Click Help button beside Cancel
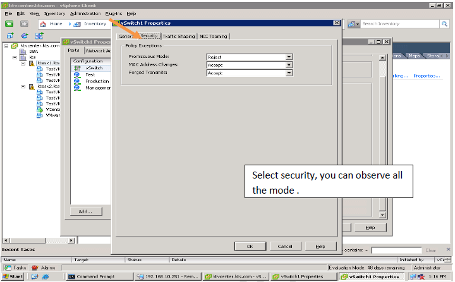 tap(320, 246)
